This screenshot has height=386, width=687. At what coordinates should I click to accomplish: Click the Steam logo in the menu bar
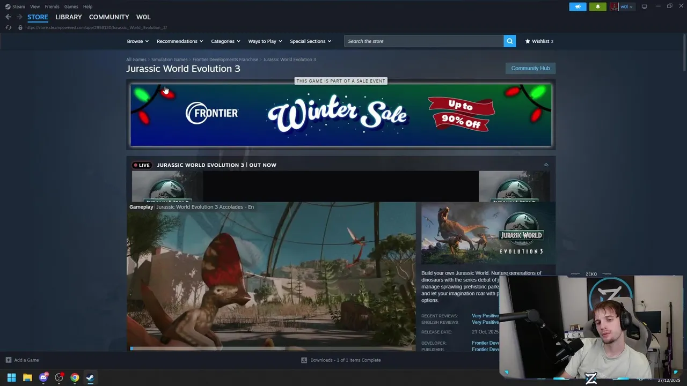coord(8,6)
